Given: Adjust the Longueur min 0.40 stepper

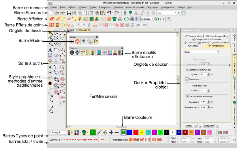Looking at the screenshot, I should click(208, 107).
